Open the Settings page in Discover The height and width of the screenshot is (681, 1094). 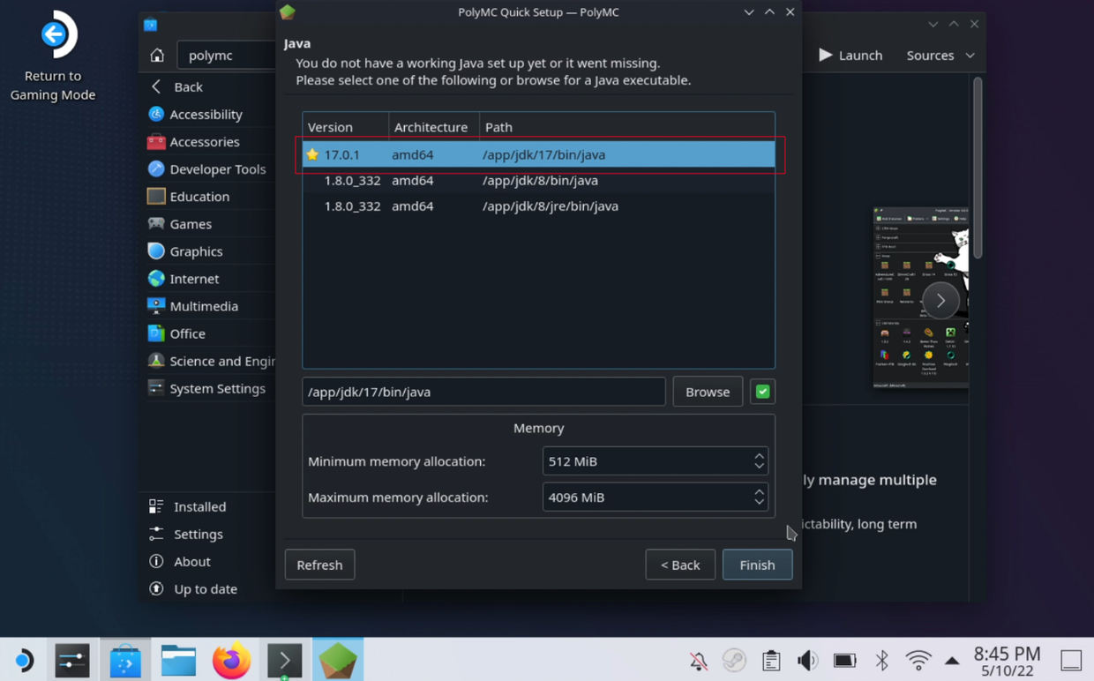(x=198, y=534)
